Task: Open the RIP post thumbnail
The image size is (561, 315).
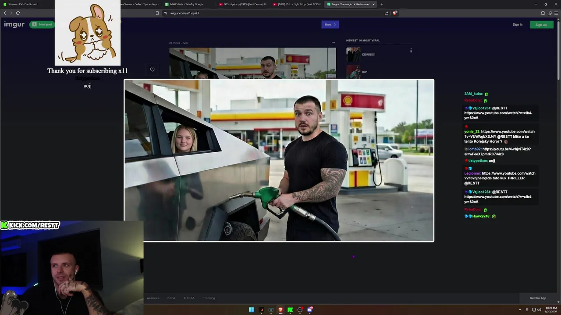Action: pyautogui.click(x=353, y=72)
